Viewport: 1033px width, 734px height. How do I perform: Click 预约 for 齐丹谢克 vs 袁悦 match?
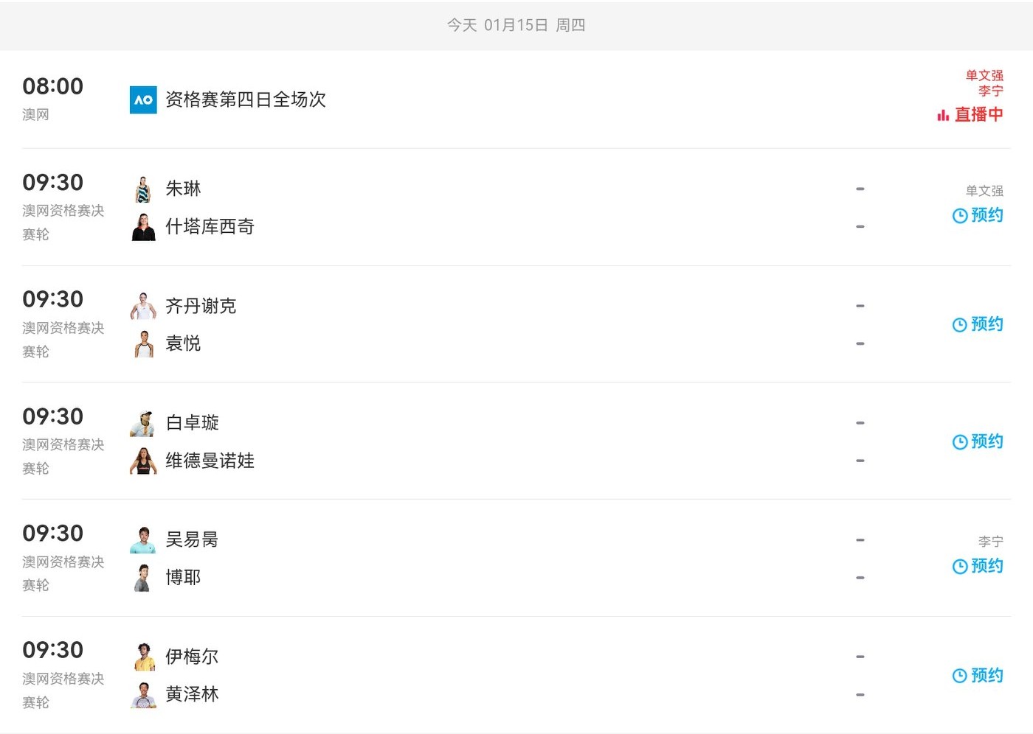pyautogui.click(x=978, y=324)
